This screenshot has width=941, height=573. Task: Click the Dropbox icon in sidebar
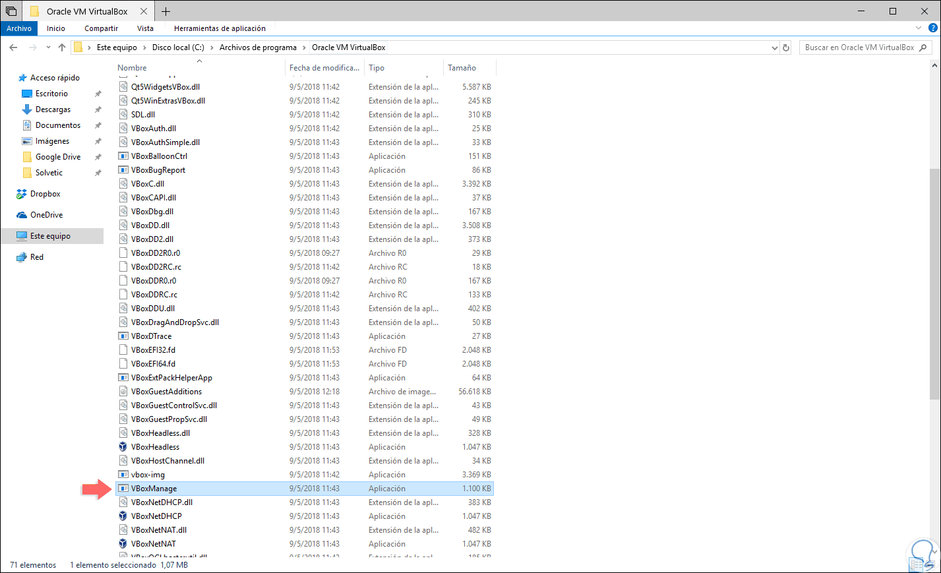point(22,194)
